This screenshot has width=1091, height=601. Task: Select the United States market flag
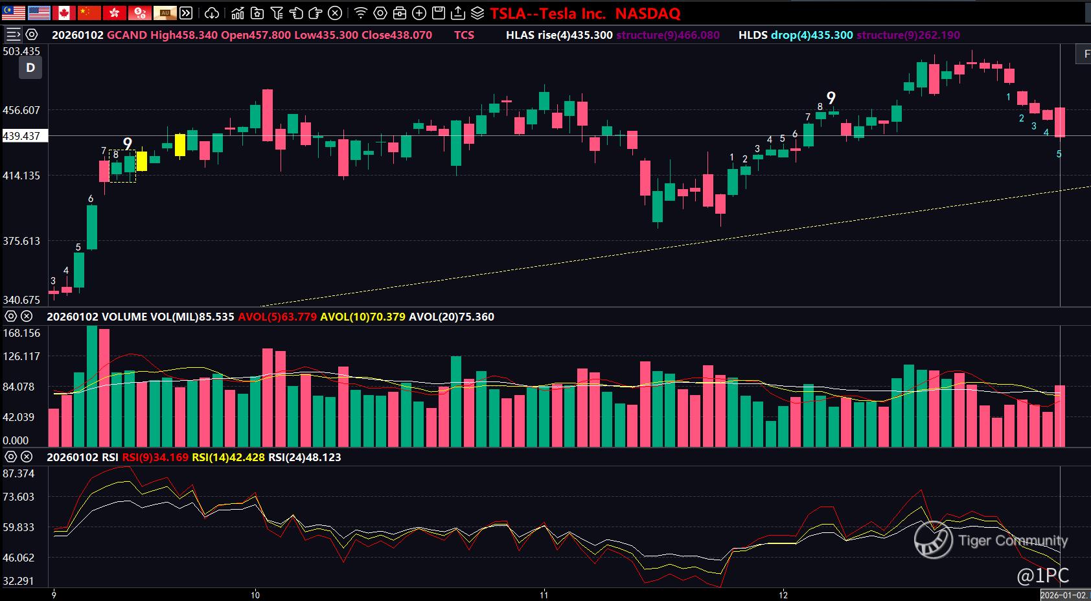coord(39,13)
